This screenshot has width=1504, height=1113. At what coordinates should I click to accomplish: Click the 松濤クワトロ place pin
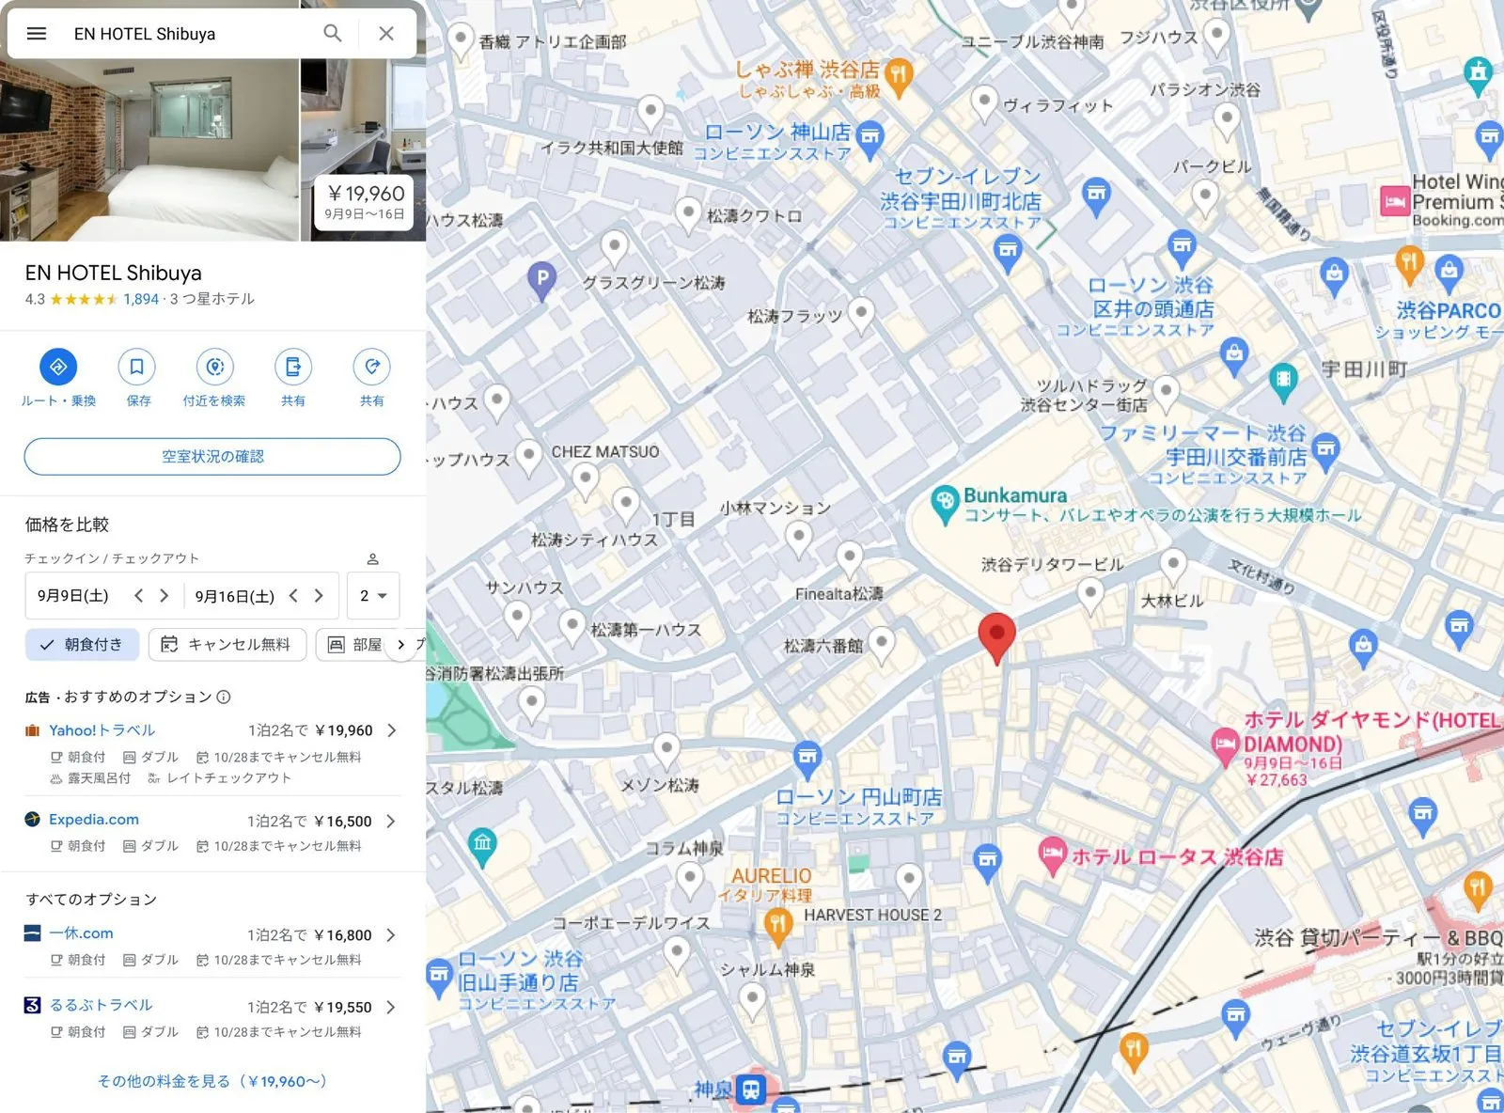(x=688, y=214)
